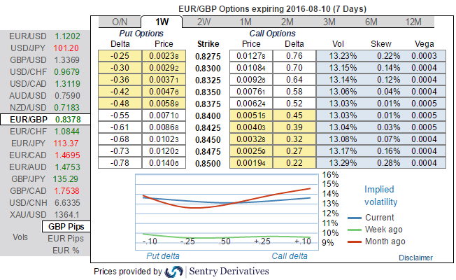Switch vols display to GBP Pips
The image size is (456, 280).
(x=66, y=227)
